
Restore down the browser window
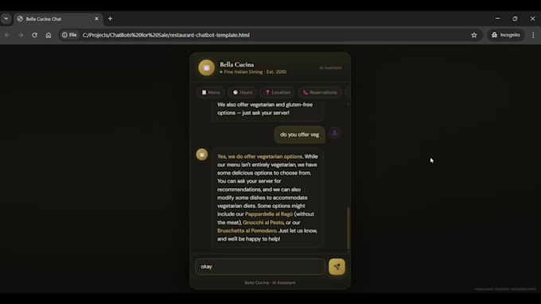tap(515, 18)
